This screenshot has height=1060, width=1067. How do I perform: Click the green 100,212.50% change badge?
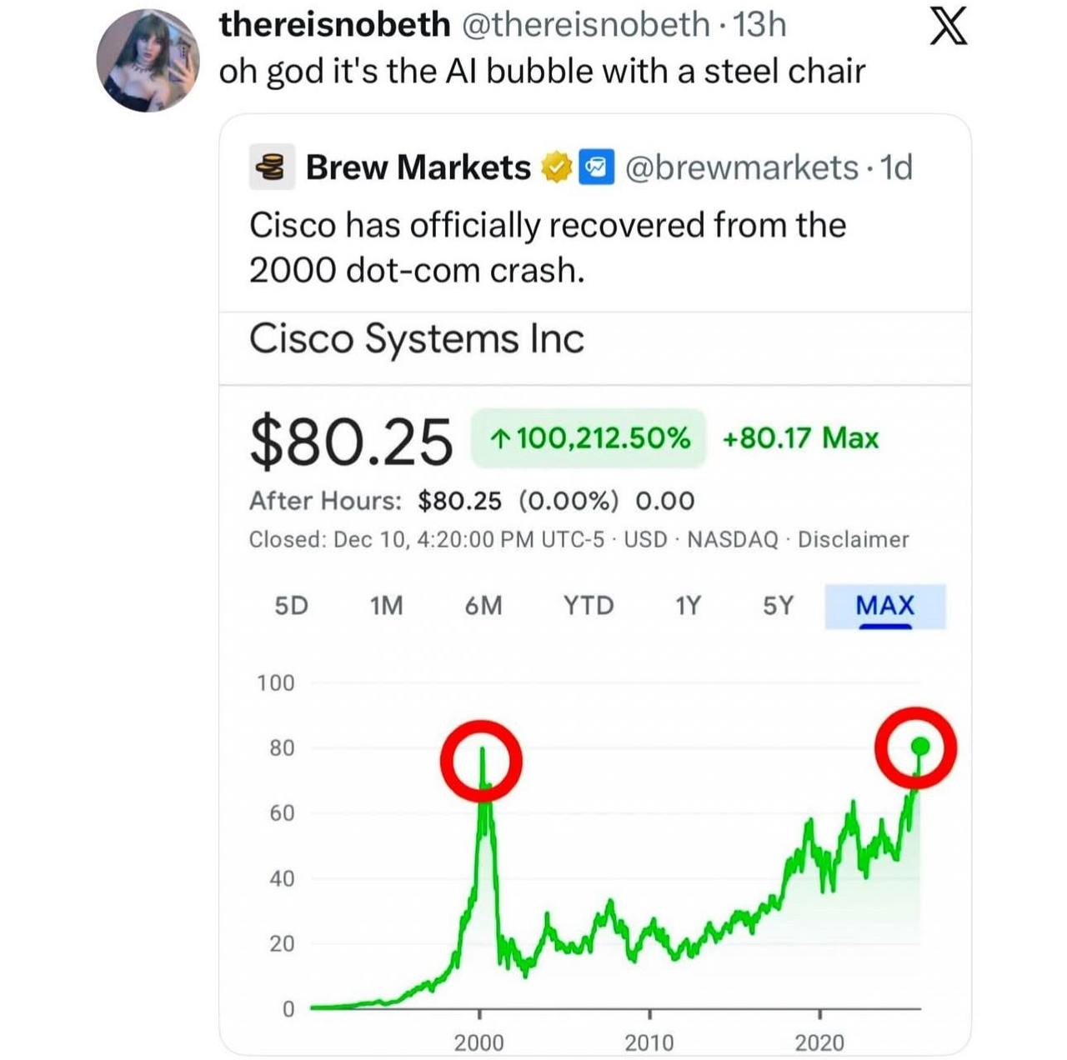589,438
